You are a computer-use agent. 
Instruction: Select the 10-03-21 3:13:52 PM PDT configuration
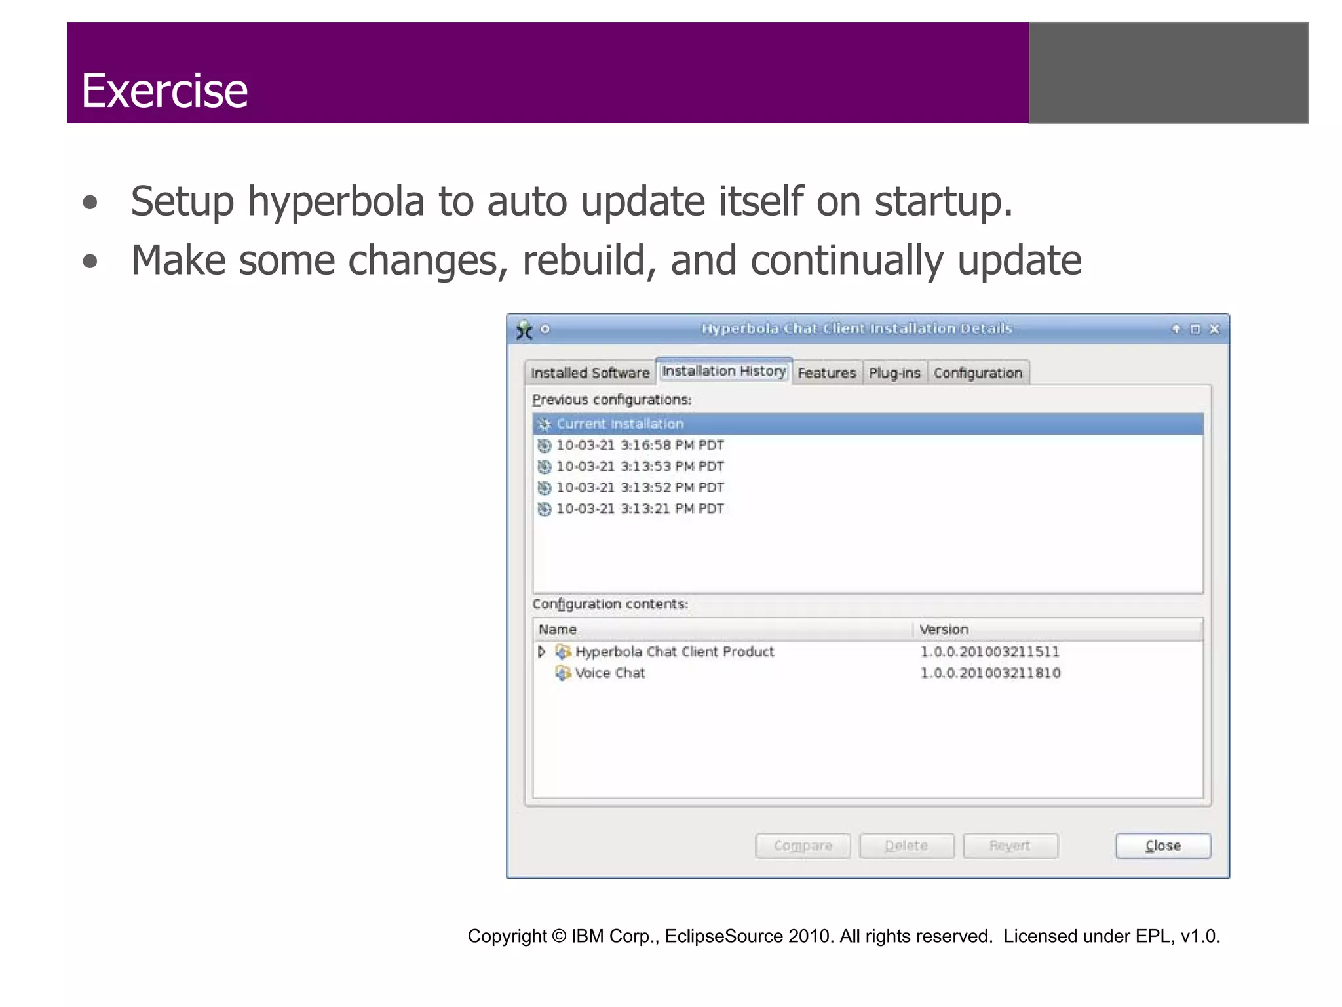[868, 487]
